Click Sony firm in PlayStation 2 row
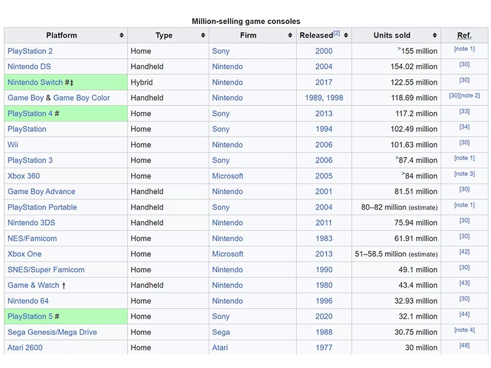491x368 pixels. click(x=221, y=51)
